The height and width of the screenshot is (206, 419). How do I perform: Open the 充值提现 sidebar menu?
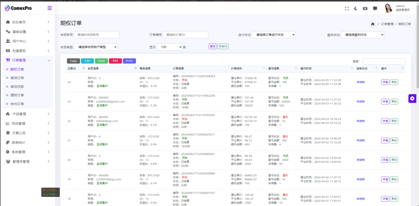[x=28, y=51]
